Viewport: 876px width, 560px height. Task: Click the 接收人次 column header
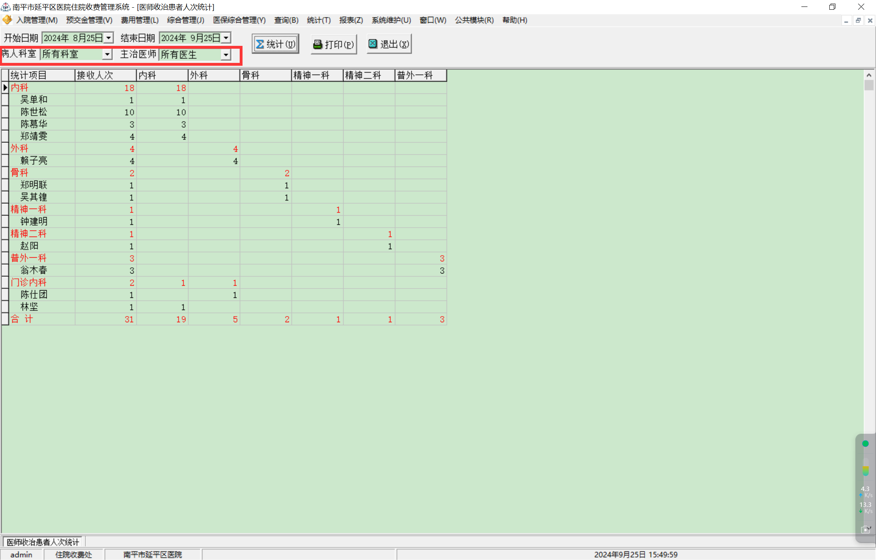[105, 75]
